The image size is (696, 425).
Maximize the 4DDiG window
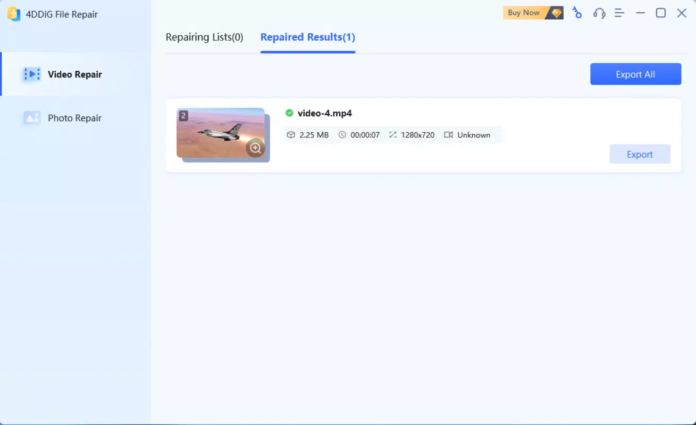coord(661,13)
